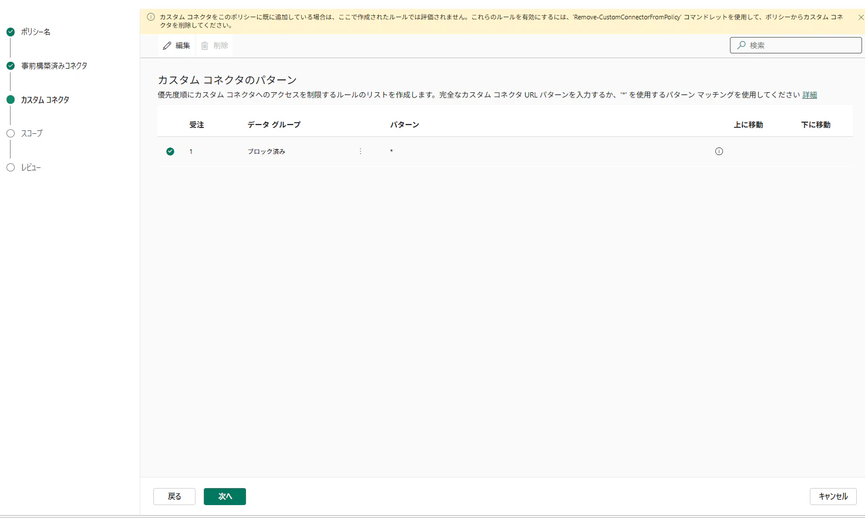This screenshot has width=865, height=518.
Task: Cancel the wizard with the キャンセル button
Action: (832, 496)
